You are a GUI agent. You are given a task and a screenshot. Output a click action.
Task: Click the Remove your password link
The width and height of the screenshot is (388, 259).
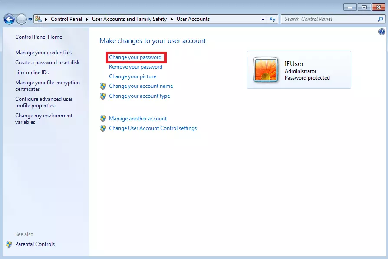pos(135,67)
